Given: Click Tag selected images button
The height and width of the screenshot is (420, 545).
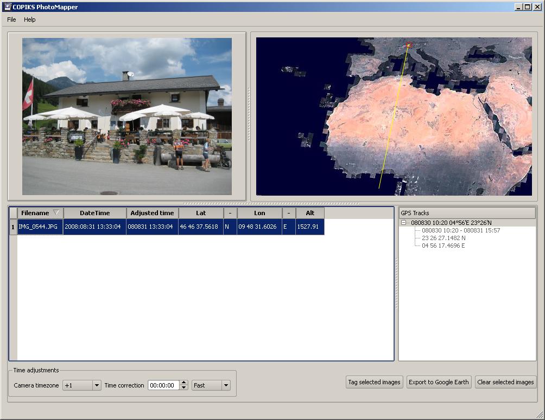Looking at the screenshot, I should click(x=374, y=382).
